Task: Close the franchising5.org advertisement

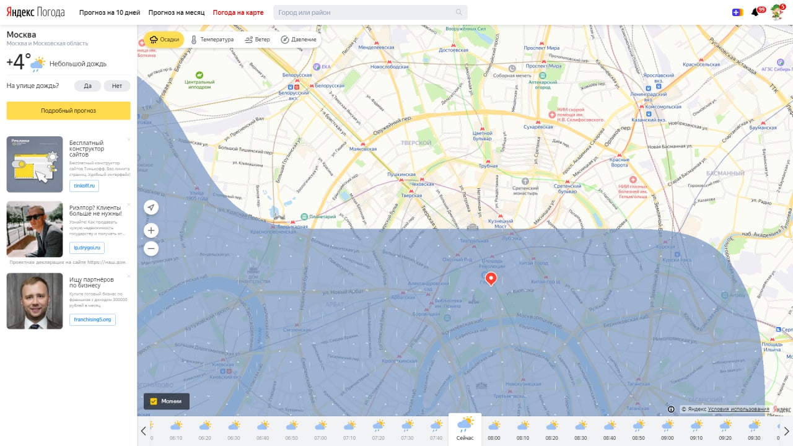Action: 129,276
